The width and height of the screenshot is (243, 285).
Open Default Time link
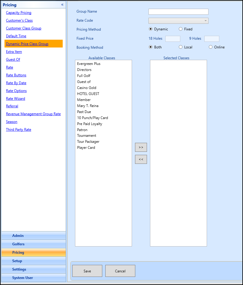(16, 36)
